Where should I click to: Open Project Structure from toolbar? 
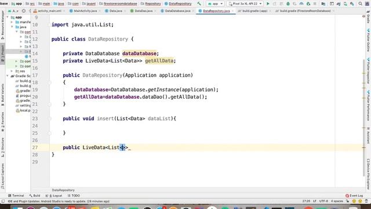323,4
